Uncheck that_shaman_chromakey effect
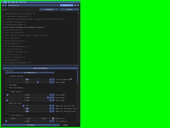 point(4,27)
